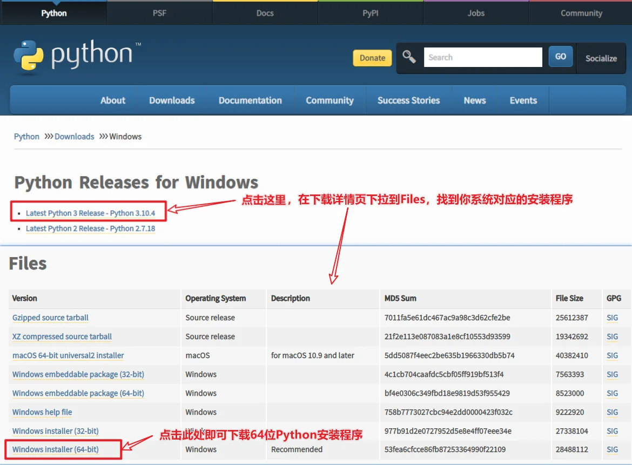This screenshot has width=632, height=465.
Task: Download Windows embeddable package (32-bit)
Action: [78, 374]
